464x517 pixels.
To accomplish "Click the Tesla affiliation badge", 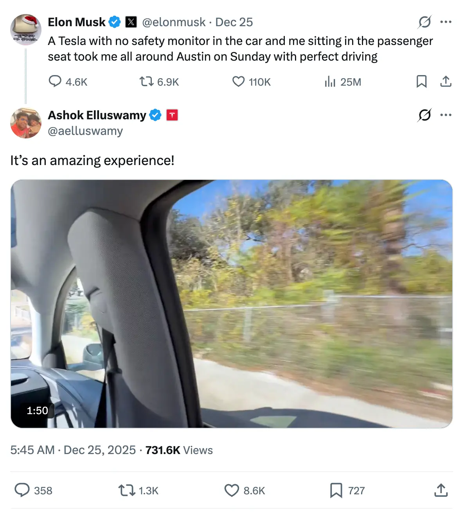I will click(x=172, y=115).
